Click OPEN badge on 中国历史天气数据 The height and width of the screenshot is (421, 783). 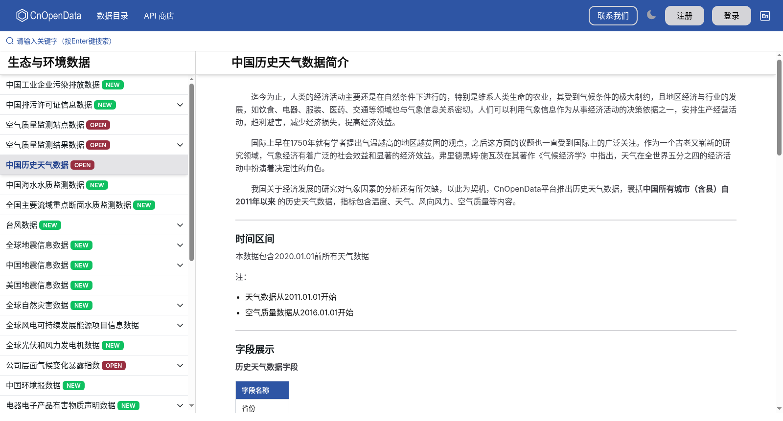pyautogui.click(x=82, y=165)
